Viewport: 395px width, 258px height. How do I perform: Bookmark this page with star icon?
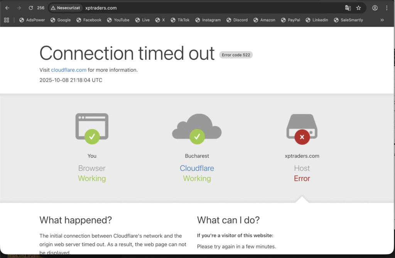pos(358,8)
